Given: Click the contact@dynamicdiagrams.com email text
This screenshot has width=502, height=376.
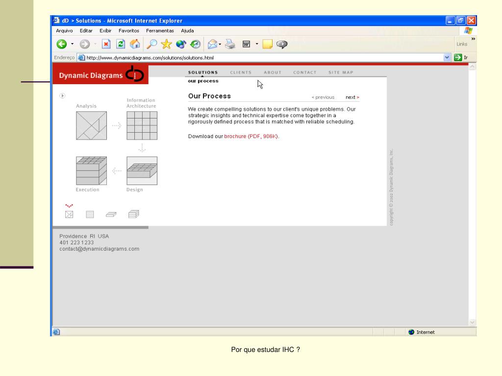Looking at the screenshot, I should 99,249.
